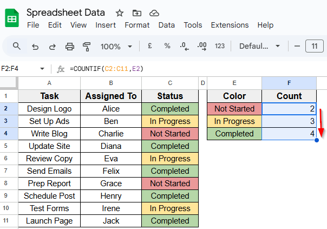Screen dimensions: 327x229
Task: Select Irene's In Progress status cell
Action: (x=170, y=208)
